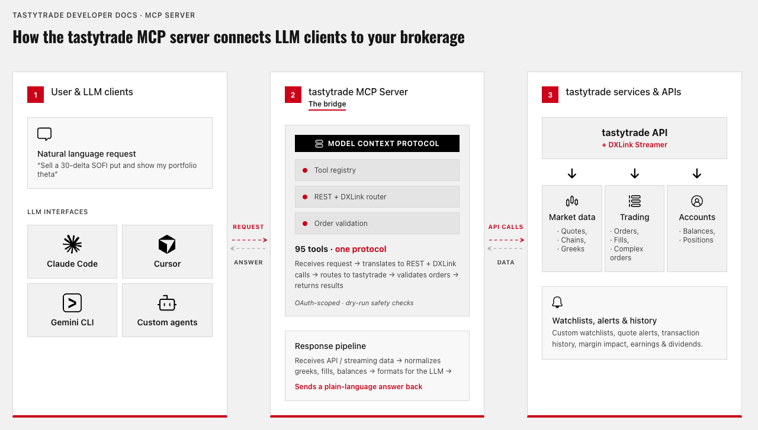Click the gray "DATA" flow label
Screen dimensions: 758x430
pos(506,263)
